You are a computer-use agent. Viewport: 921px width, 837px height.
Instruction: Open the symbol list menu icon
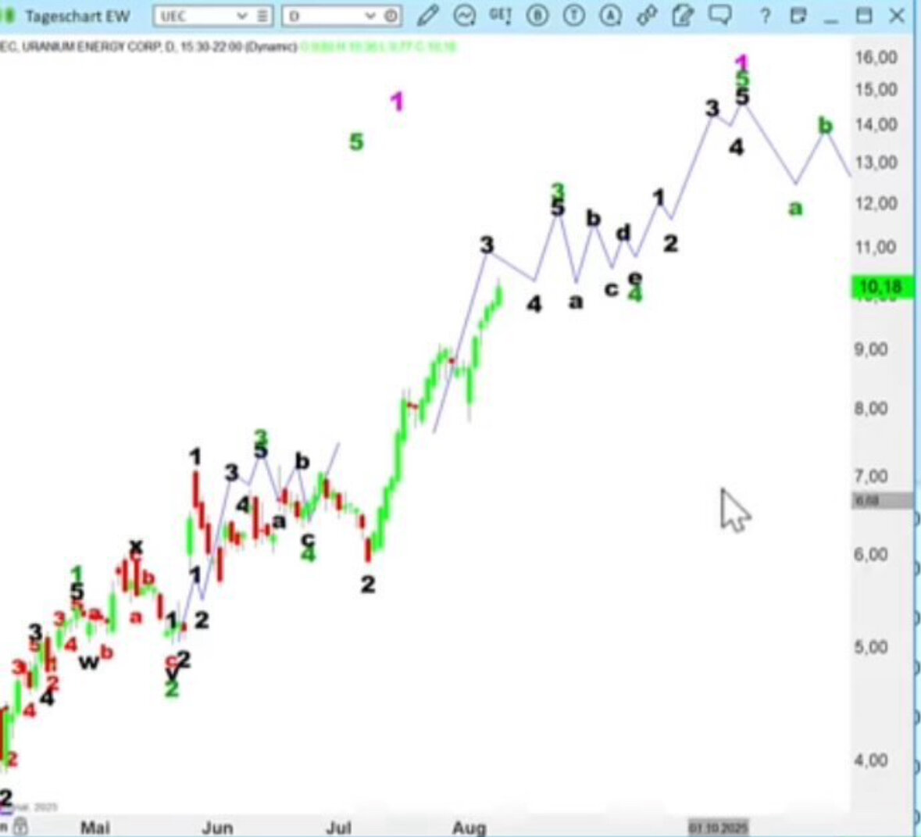263,16
